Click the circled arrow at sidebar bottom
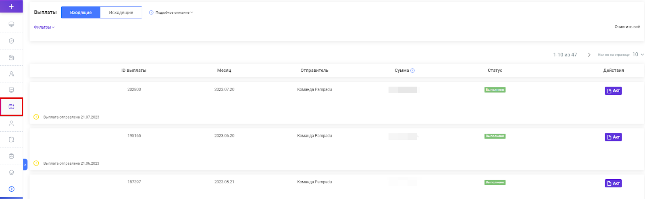The height and width of the screenshot is (199, 645). point(11,189)
